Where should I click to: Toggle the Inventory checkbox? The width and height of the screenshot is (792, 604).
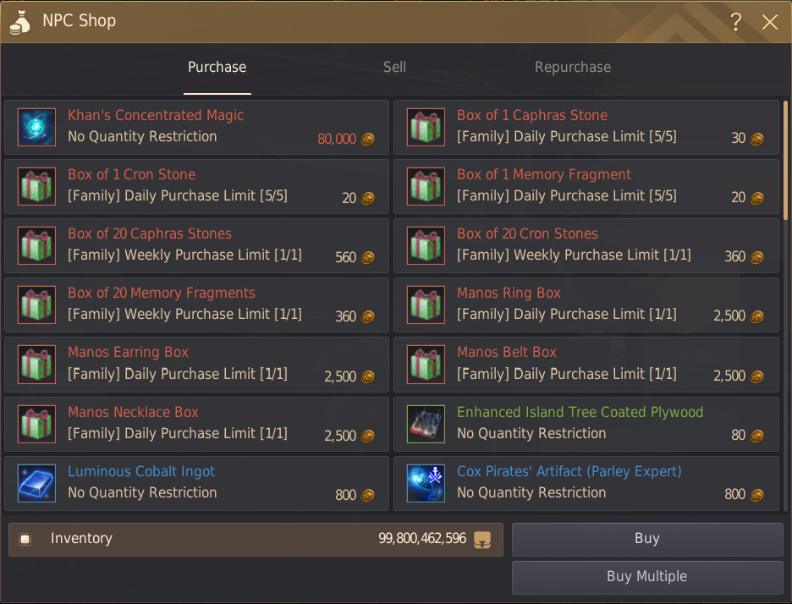(x=25, y=540)
